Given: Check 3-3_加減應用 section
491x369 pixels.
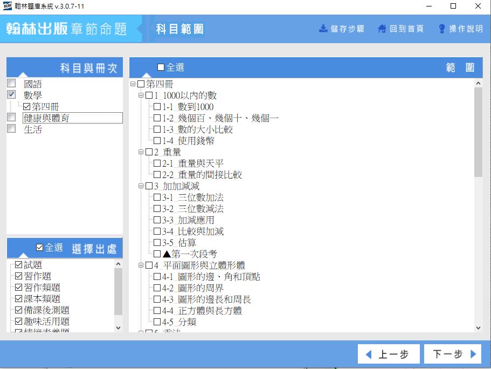Looking at the screenshot, I should pyautogui.click(x=157, y=220).
